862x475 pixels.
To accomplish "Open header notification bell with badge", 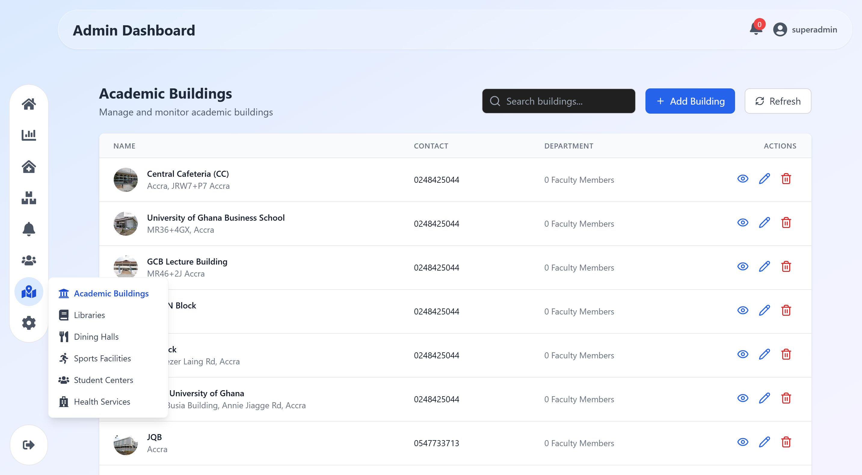I will pyautogui.click(x=756, y=29).
